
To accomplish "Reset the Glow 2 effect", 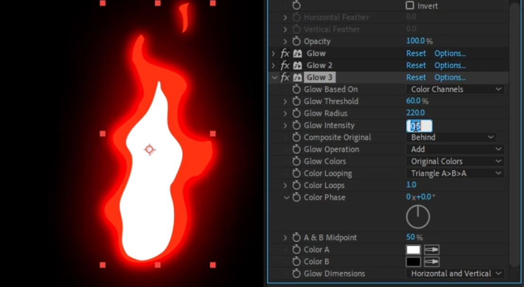I will 416,65.
